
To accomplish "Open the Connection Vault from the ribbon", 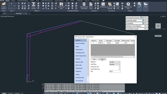I will coord(61,5).
